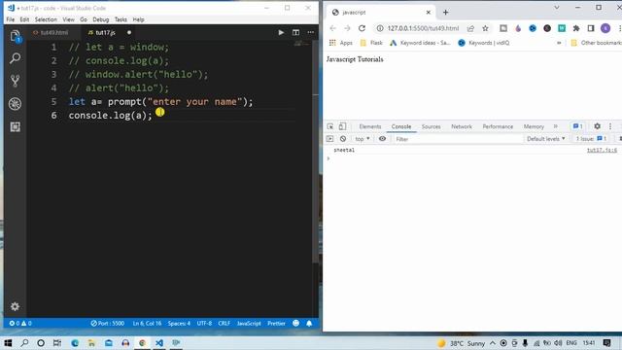
Task: Open the Flask bookmark folder
Action: click(371, 43)
